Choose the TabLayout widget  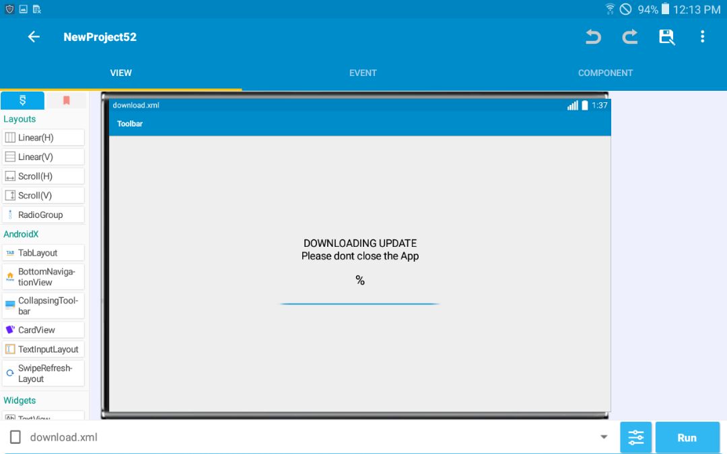point(43,253)
